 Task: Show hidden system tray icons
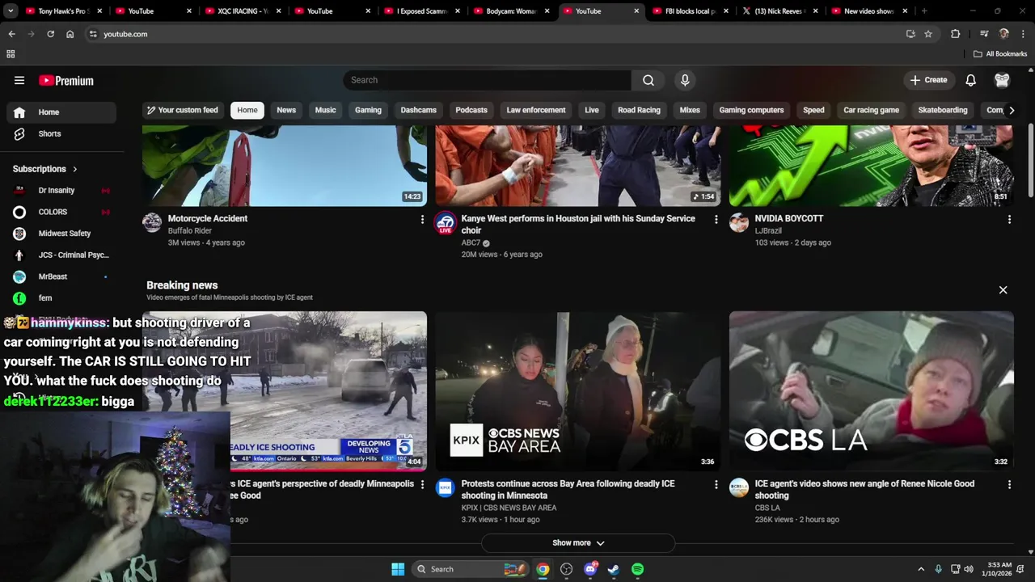[x=920, y=569]
